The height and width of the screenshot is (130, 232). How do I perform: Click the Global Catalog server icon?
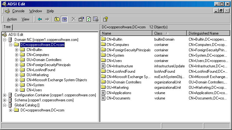(x=10, y=105)
